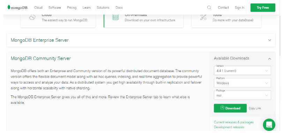Click the Copy Link link
The height and width of the screenshot is (133, 283).
point(255,108)
